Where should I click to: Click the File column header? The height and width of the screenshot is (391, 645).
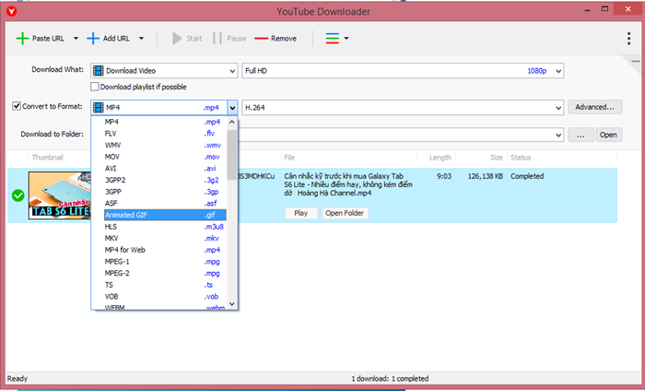[289, 158]
